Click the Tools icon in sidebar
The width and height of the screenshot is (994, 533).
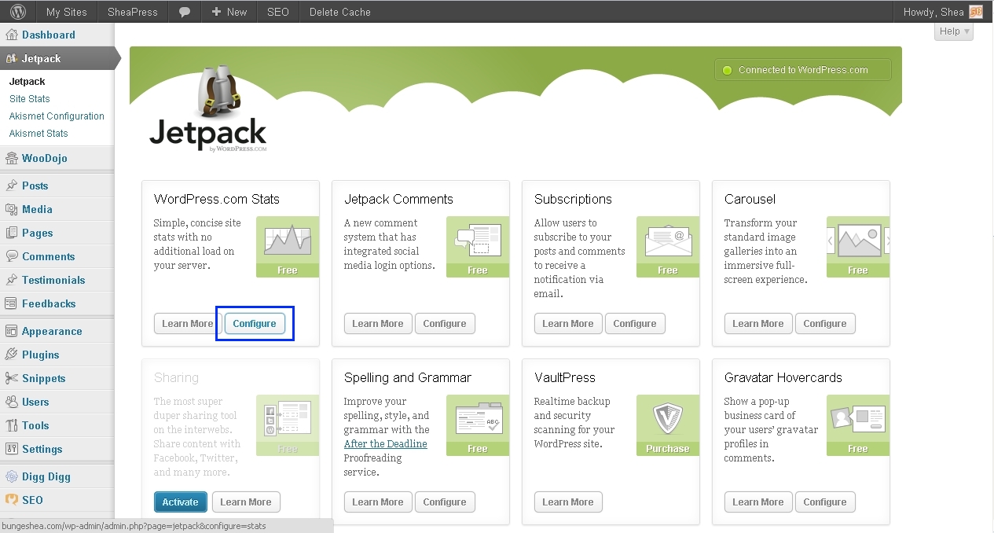[x=12, y=425]
